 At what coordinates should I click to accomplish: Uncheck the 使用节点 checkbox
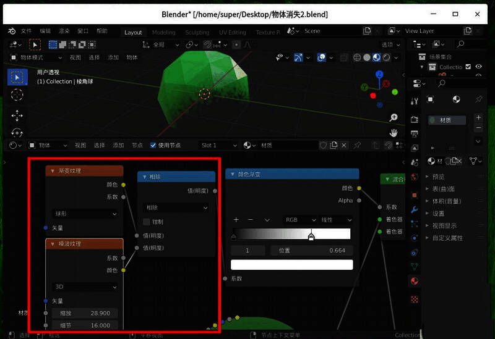153,145
